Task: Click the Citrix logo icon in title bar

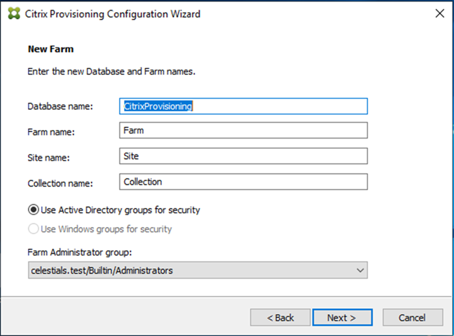Action: click(14, 14)
